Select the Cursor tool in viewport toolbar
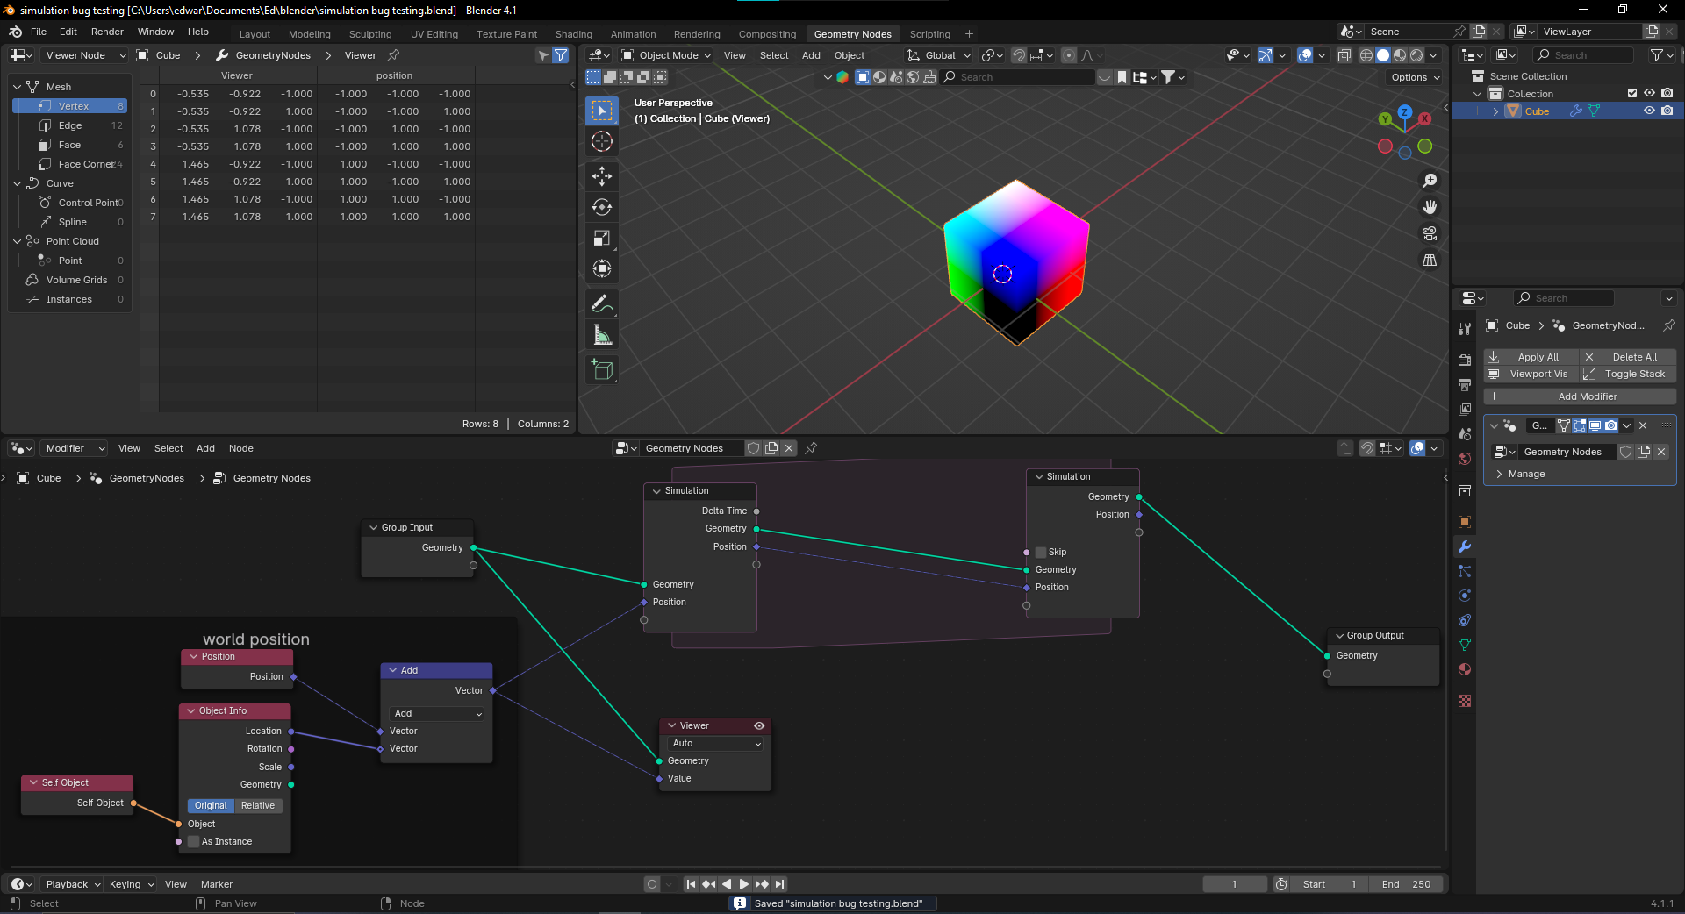The image size is (1685, 914). pos(602,141)
